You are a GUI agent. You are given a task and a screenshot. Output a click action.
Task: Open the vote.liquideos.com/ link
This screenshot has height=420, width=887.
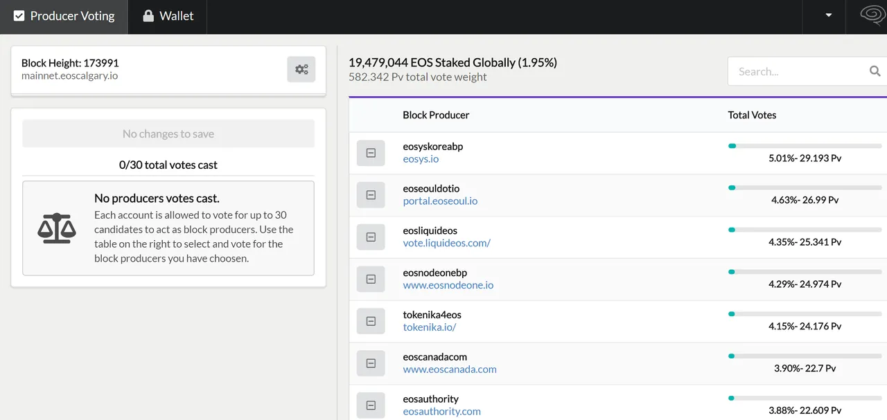click(x=446, y=244)
